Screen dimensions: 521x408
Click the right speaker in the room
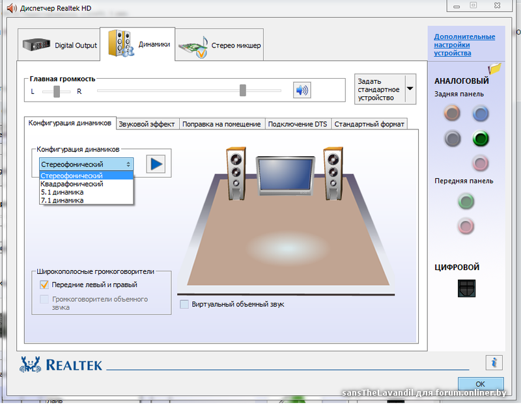tap(333, 173)
